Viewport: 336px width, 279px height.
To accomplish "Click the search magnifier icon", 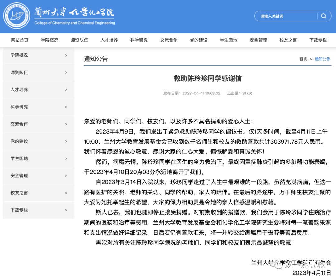I will click(324, 16).
